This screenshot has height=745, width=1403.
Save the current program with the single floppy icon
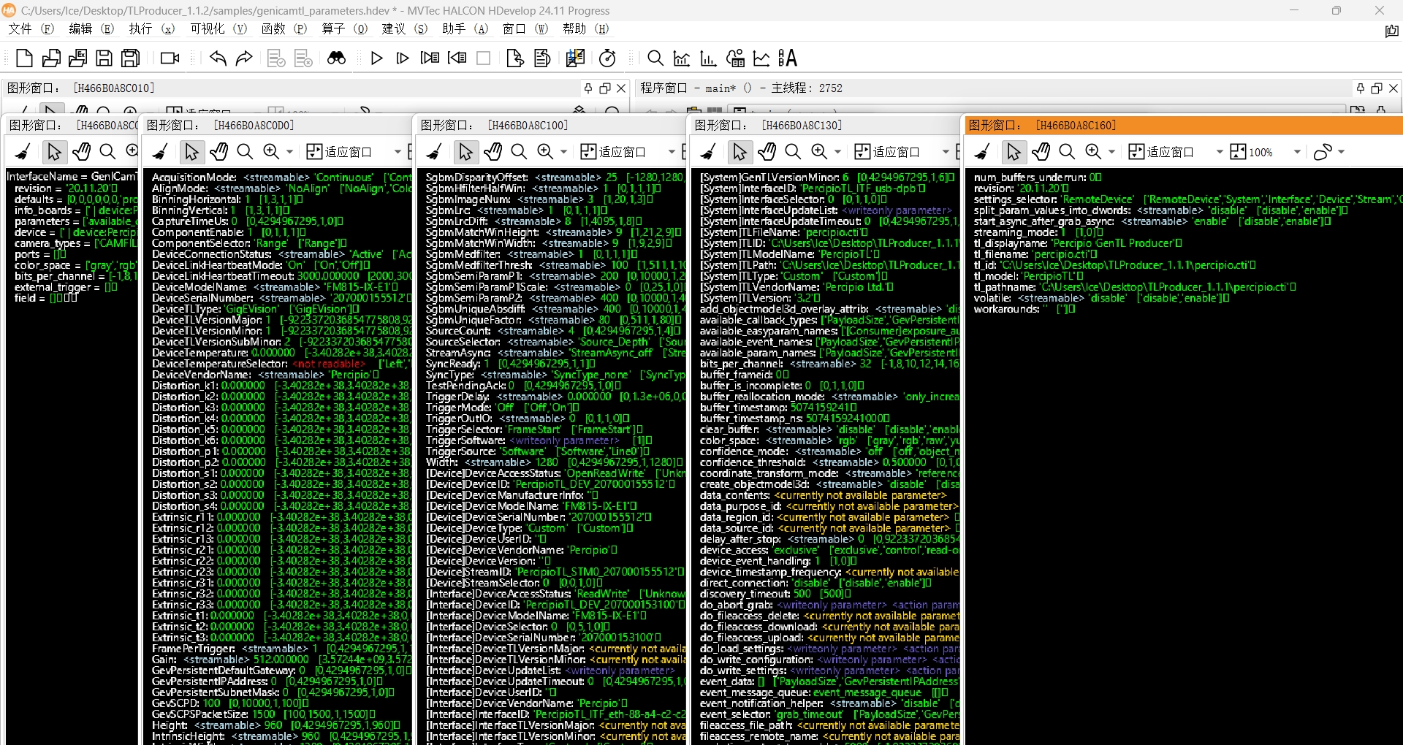(x=104, y=58)
